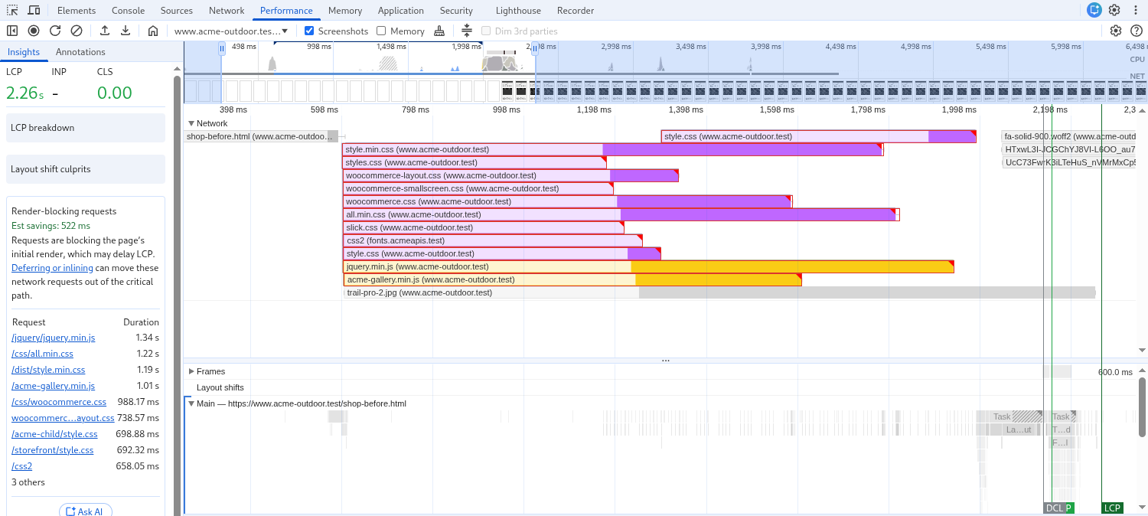Download the current trace
Screen dimensions: 1148x516
tap(126, 31)
